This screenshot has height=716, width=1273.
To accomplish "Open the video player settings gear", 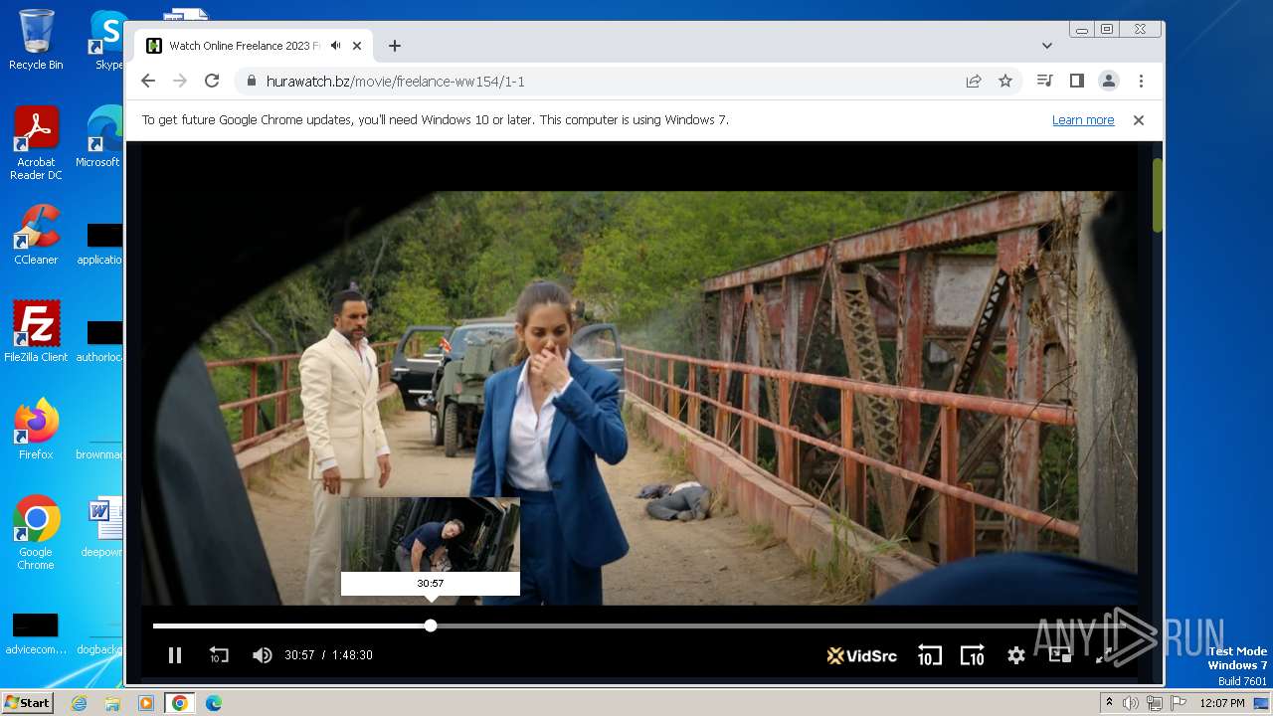I will 1015,655.
